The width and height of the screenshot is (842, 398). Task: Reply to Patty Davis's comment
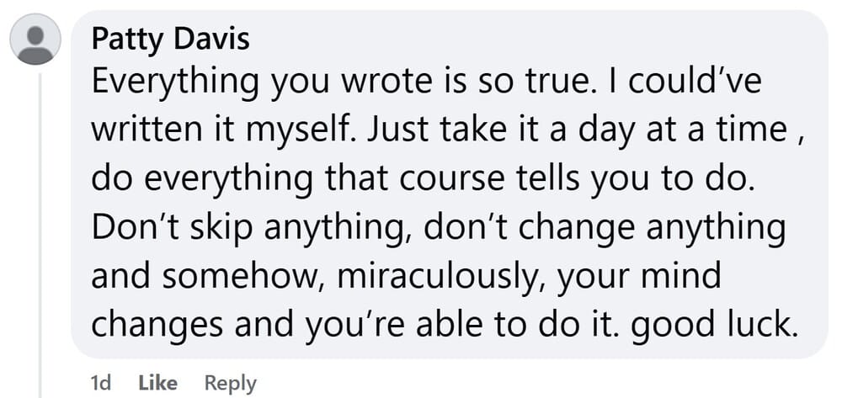click(230, 383)
